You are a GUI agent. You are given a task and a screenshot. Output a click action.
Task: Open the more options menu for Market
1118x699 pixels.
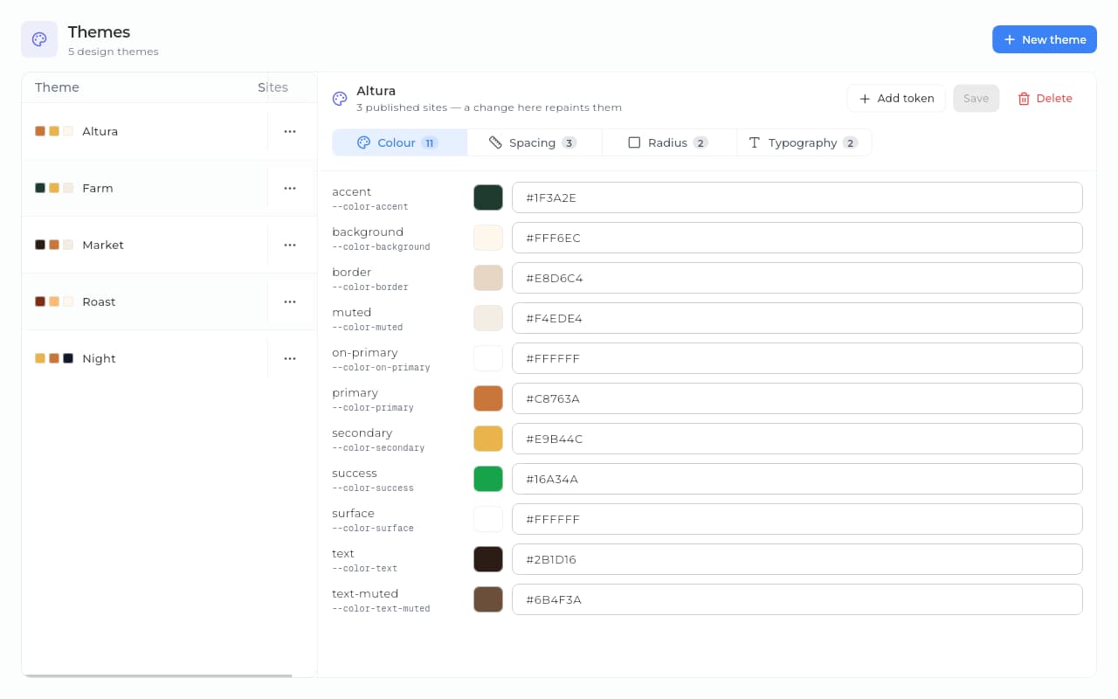point(290,245)
